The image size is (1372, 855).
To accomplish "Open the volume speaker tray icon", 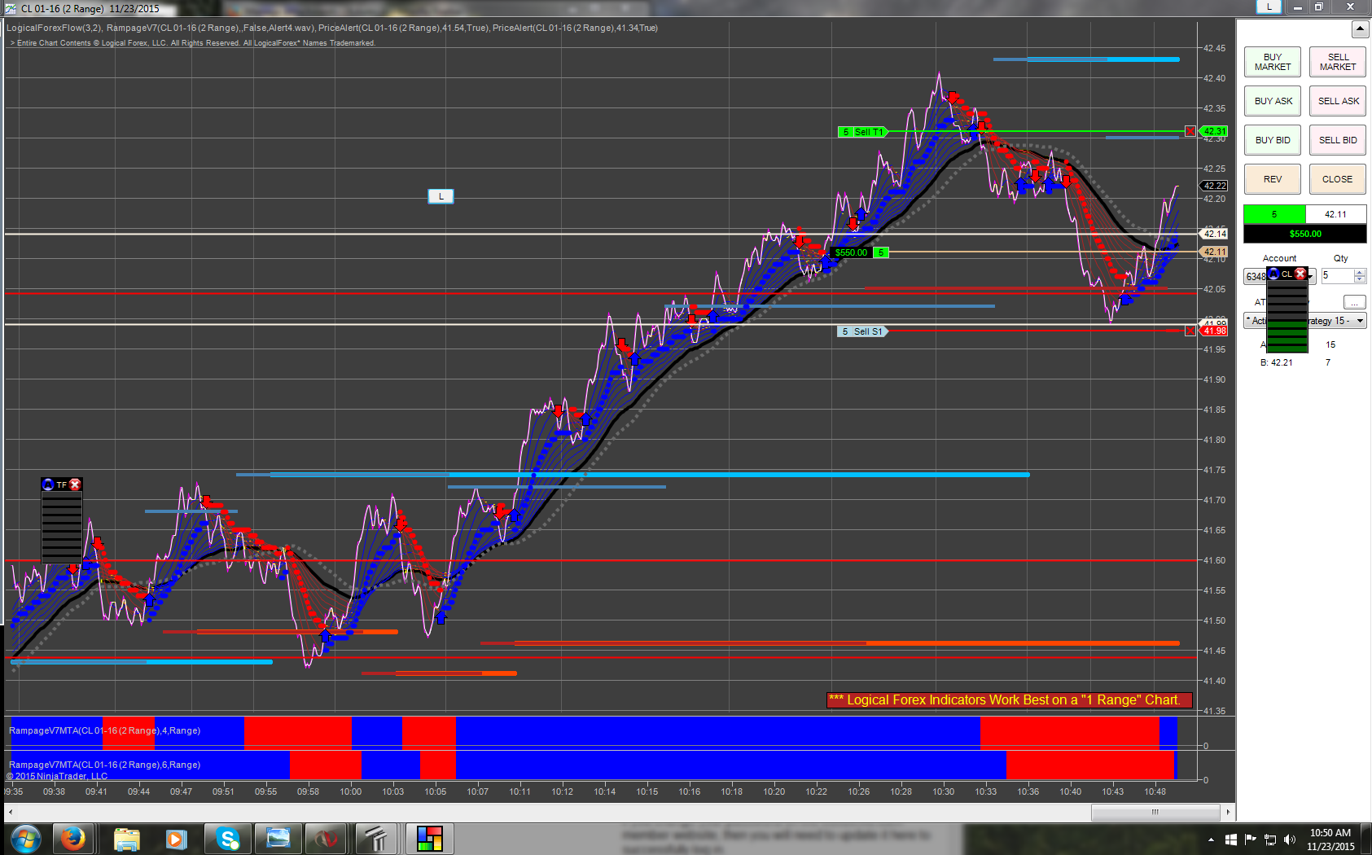I will pyautogui.click(x=1290, y=840).
